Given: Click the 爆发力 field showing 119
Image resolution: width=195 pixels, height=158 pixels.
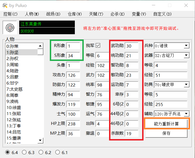Looking at the screenshot, I should (x=73, y=104).
